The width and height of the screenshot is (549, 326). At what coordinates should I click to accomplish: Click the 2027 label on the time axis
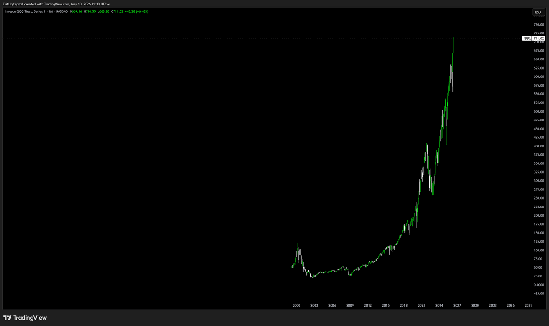[x=457, y=306]
